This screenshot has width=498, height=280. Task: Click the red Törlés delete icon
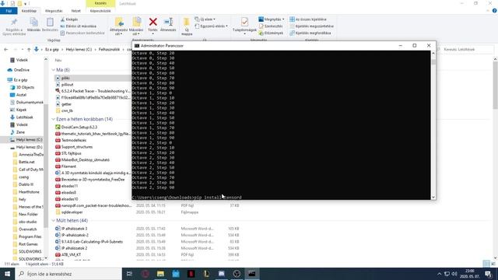[x=153, y=22]
